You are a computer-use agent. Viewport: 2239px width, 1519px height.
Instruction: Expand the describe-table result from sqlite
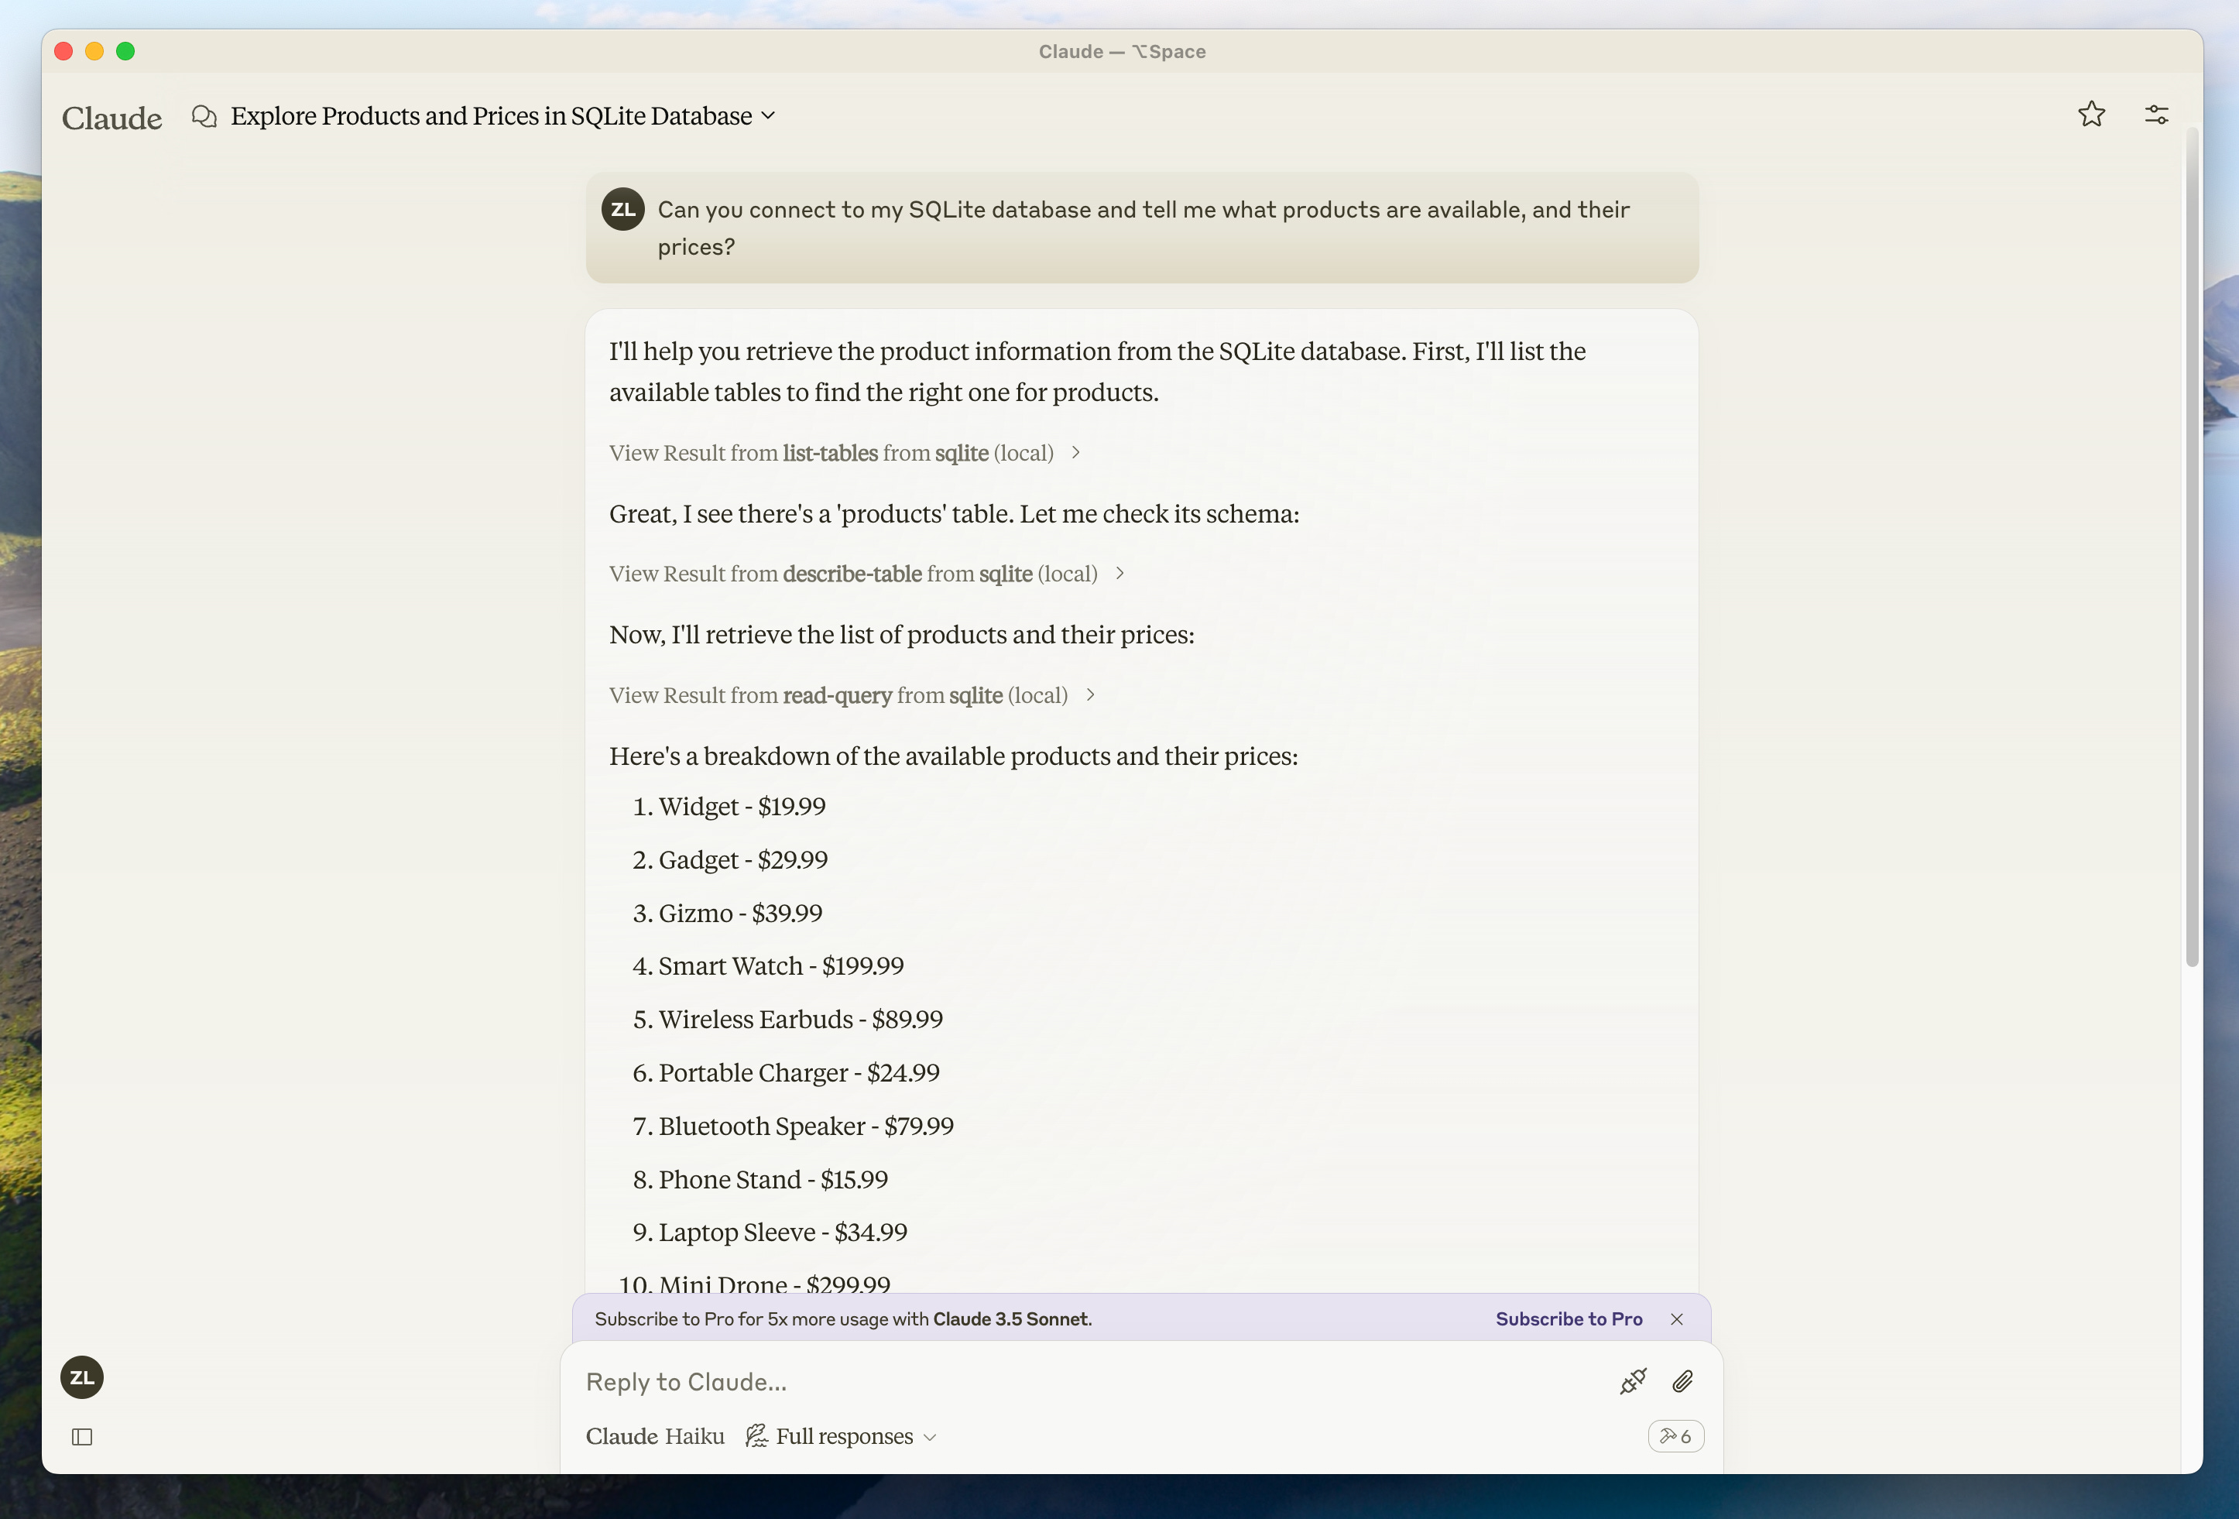867,574
